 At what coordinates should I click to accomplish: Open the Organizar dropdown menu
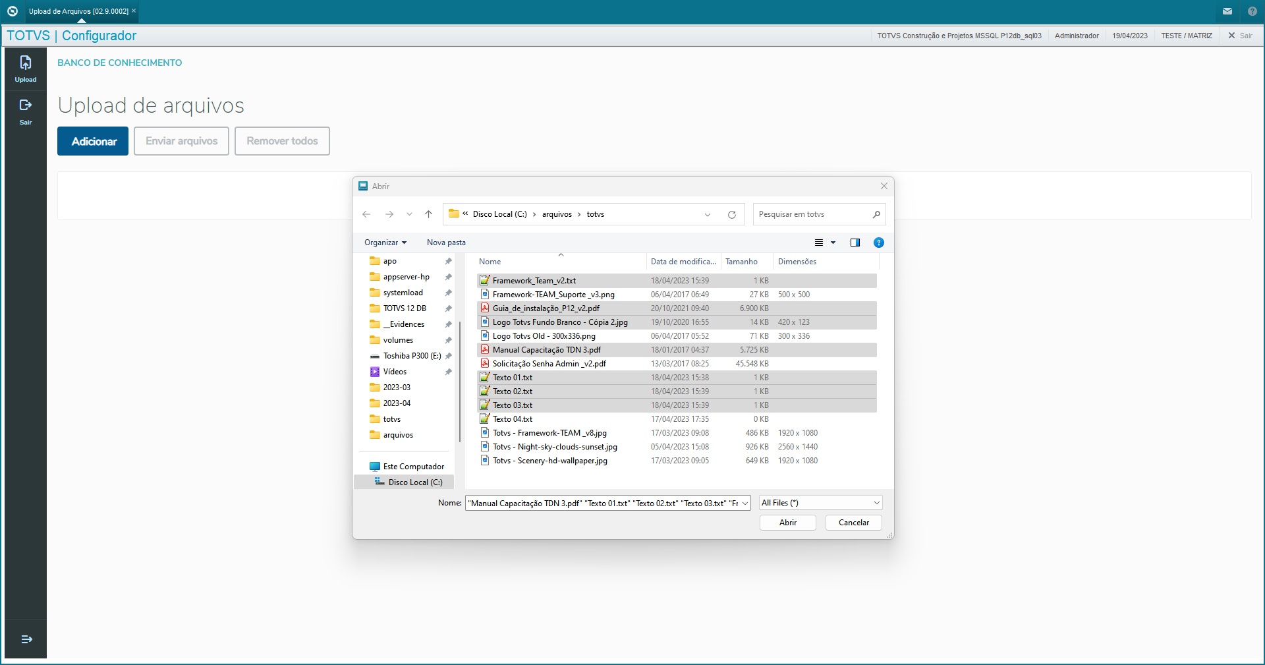(385, 243)
